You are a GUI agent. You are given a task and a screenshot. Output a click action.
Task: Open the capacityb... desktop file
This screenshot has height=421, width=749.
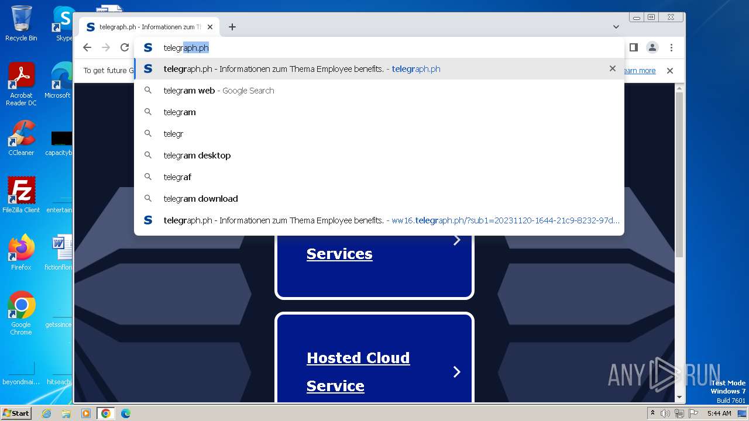point(59,144)
